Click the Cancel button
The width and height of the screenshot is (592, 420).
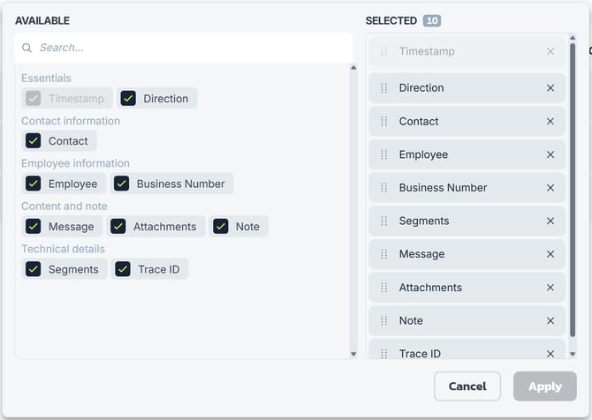(467, 386)
